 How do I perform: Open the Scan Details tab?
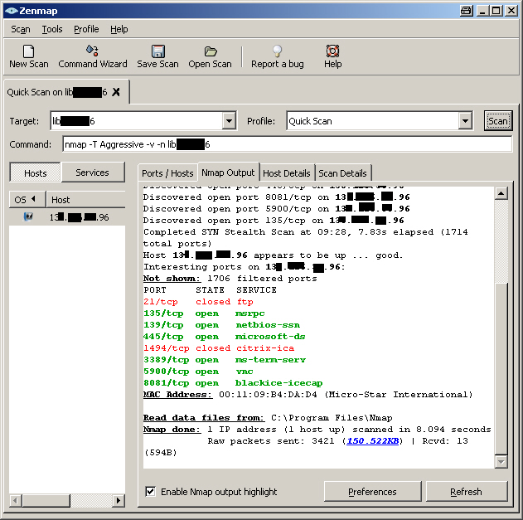click(x=342, y=173)
